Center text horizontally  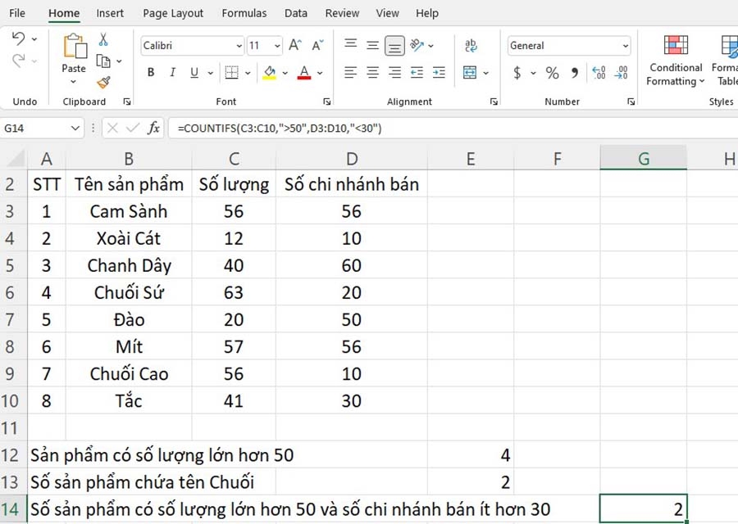click(x=372, y=72)
